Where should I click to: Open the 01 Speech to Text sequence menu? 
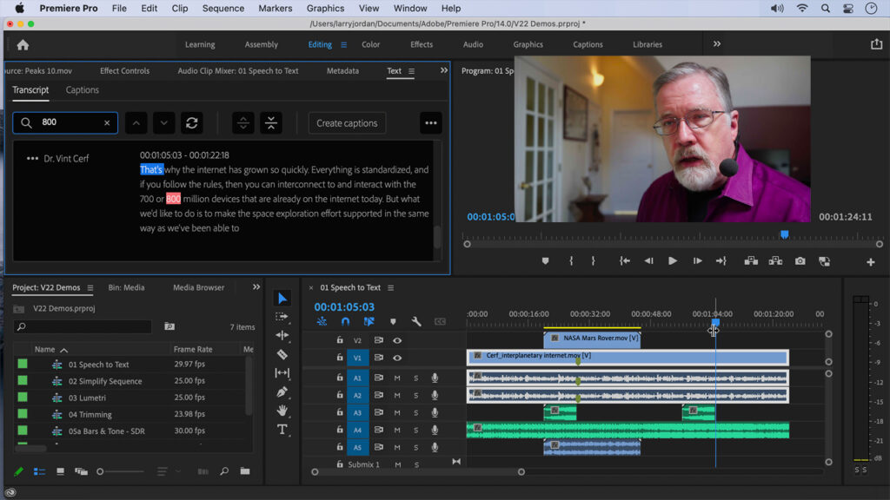tap(390, 288)
